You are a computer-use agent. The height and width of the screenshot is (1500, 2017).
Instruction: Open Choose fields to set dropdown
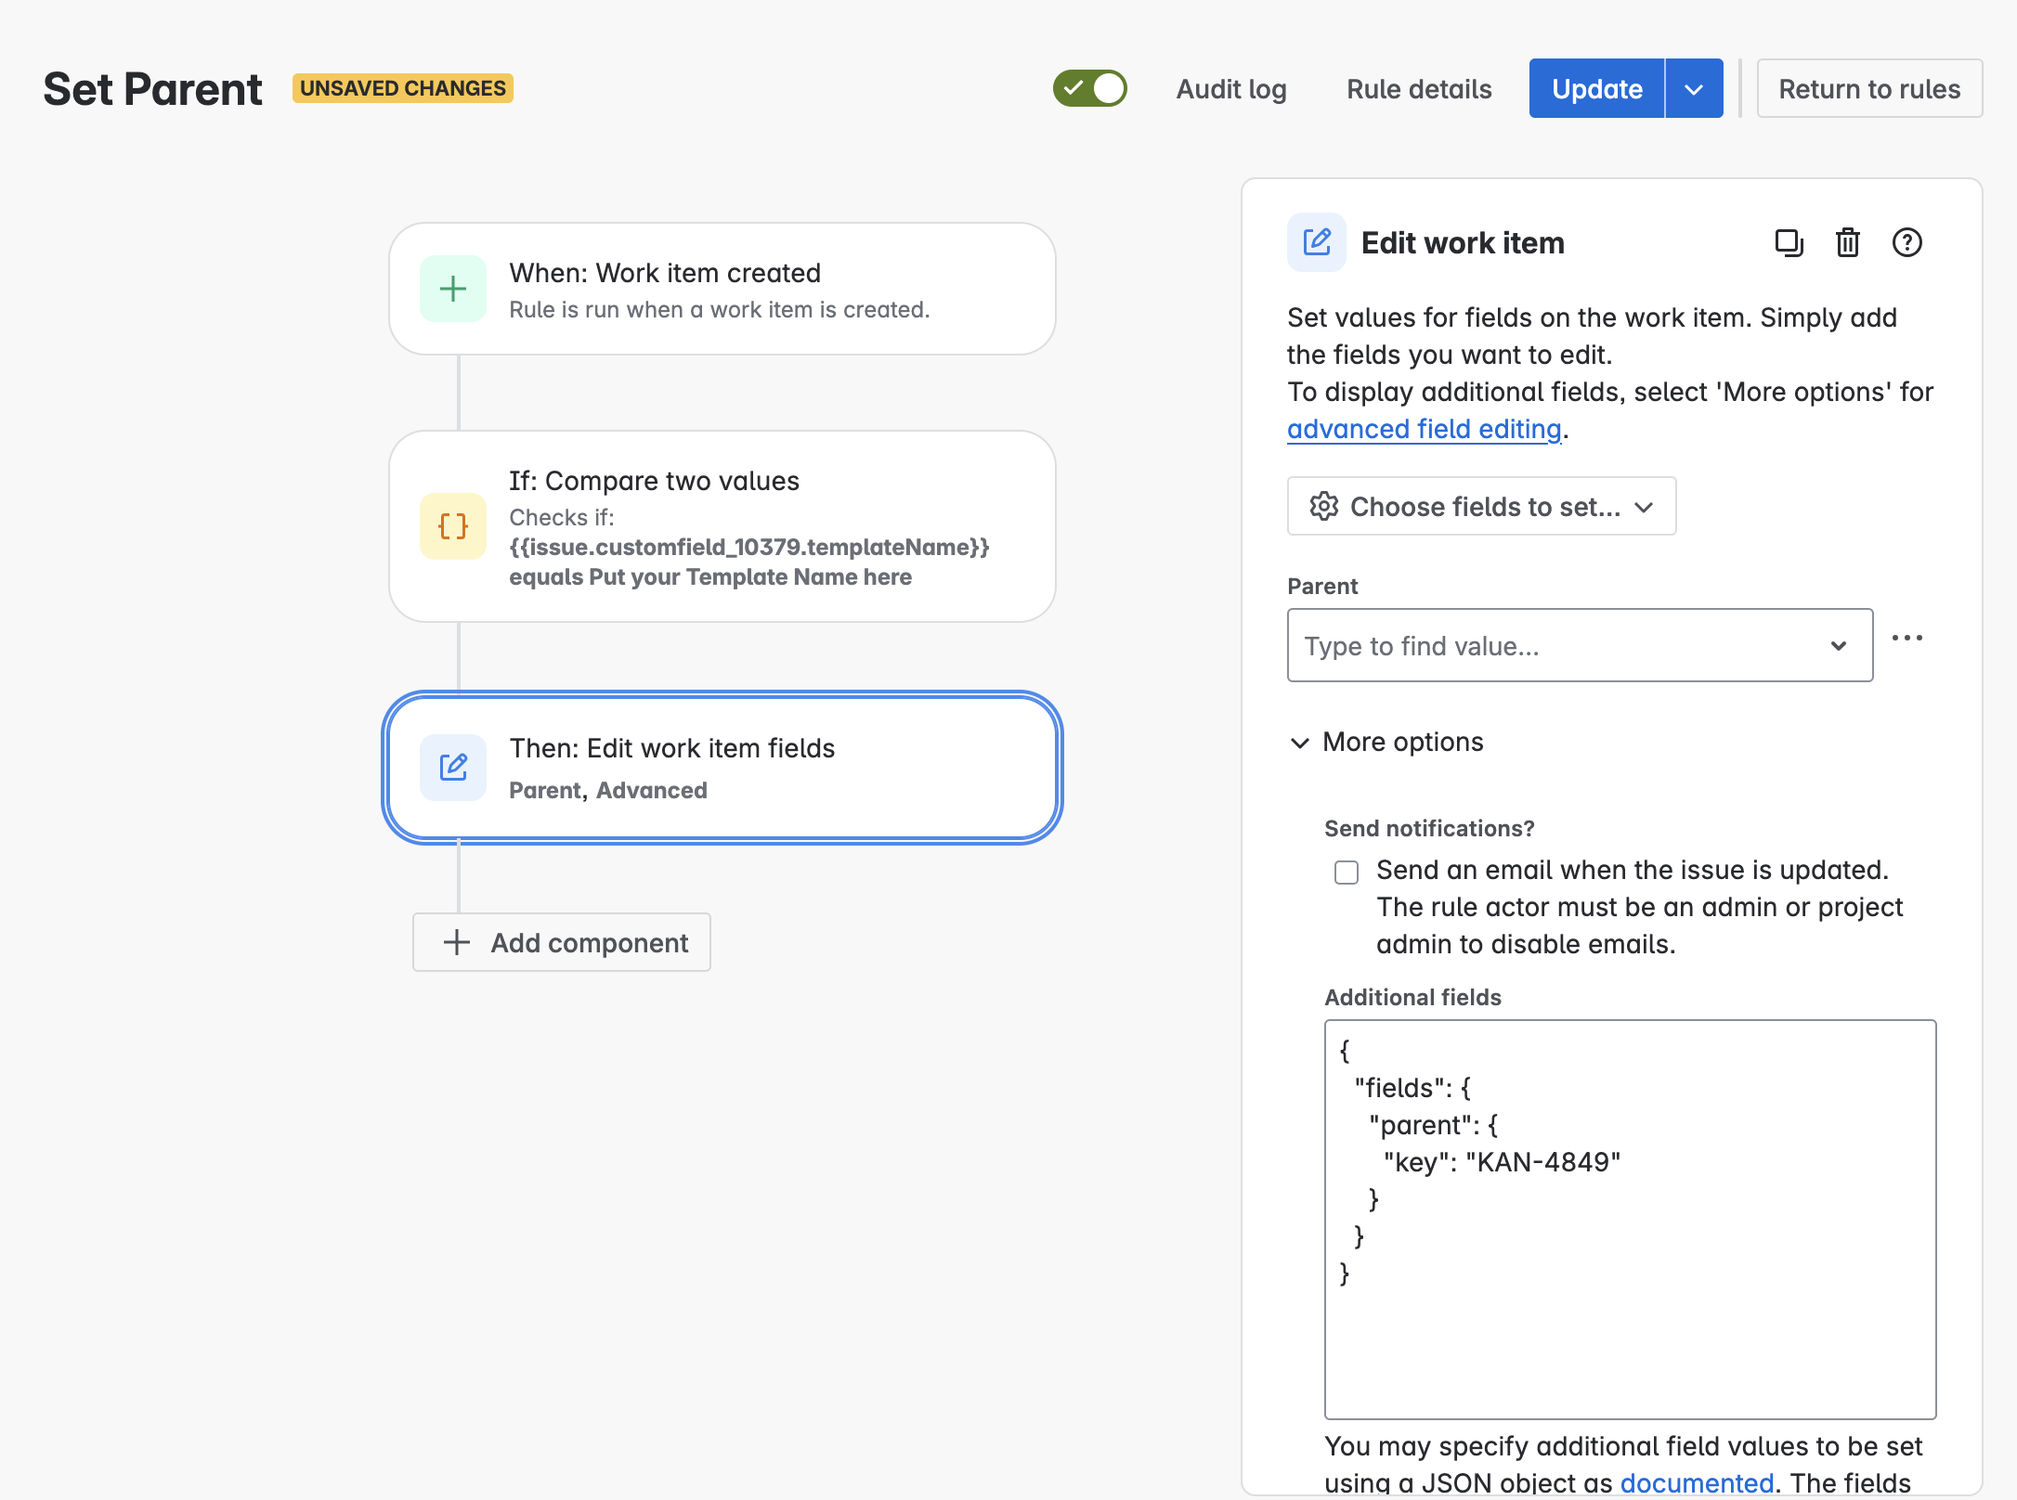(1481, 507)
